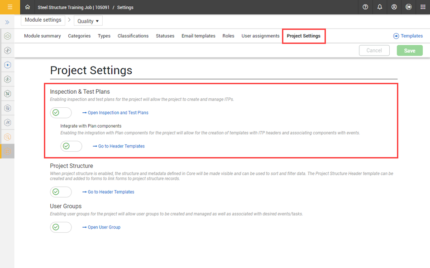Expand the left sidebar with the chevron

point(7,21)
